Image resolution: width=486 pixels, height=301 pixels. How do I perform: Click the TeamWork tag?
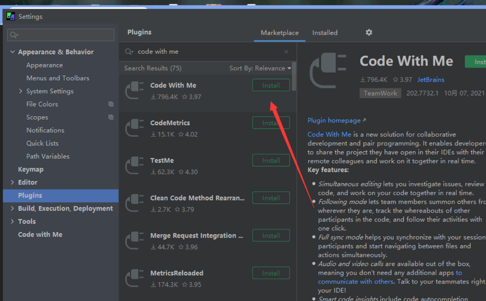380,93
